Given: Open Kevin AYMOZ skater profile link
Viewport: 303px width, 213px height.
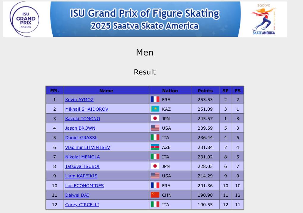Looking at the screenshot, I should click(79, 100).
